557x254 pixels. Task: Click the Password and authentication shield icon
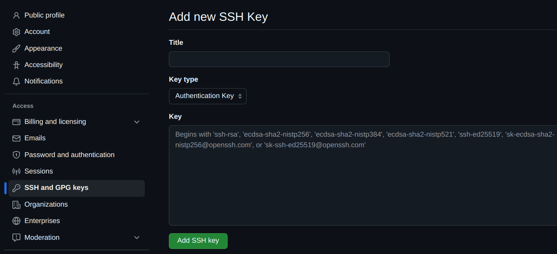pyautogui.click(x=16, y=155)
